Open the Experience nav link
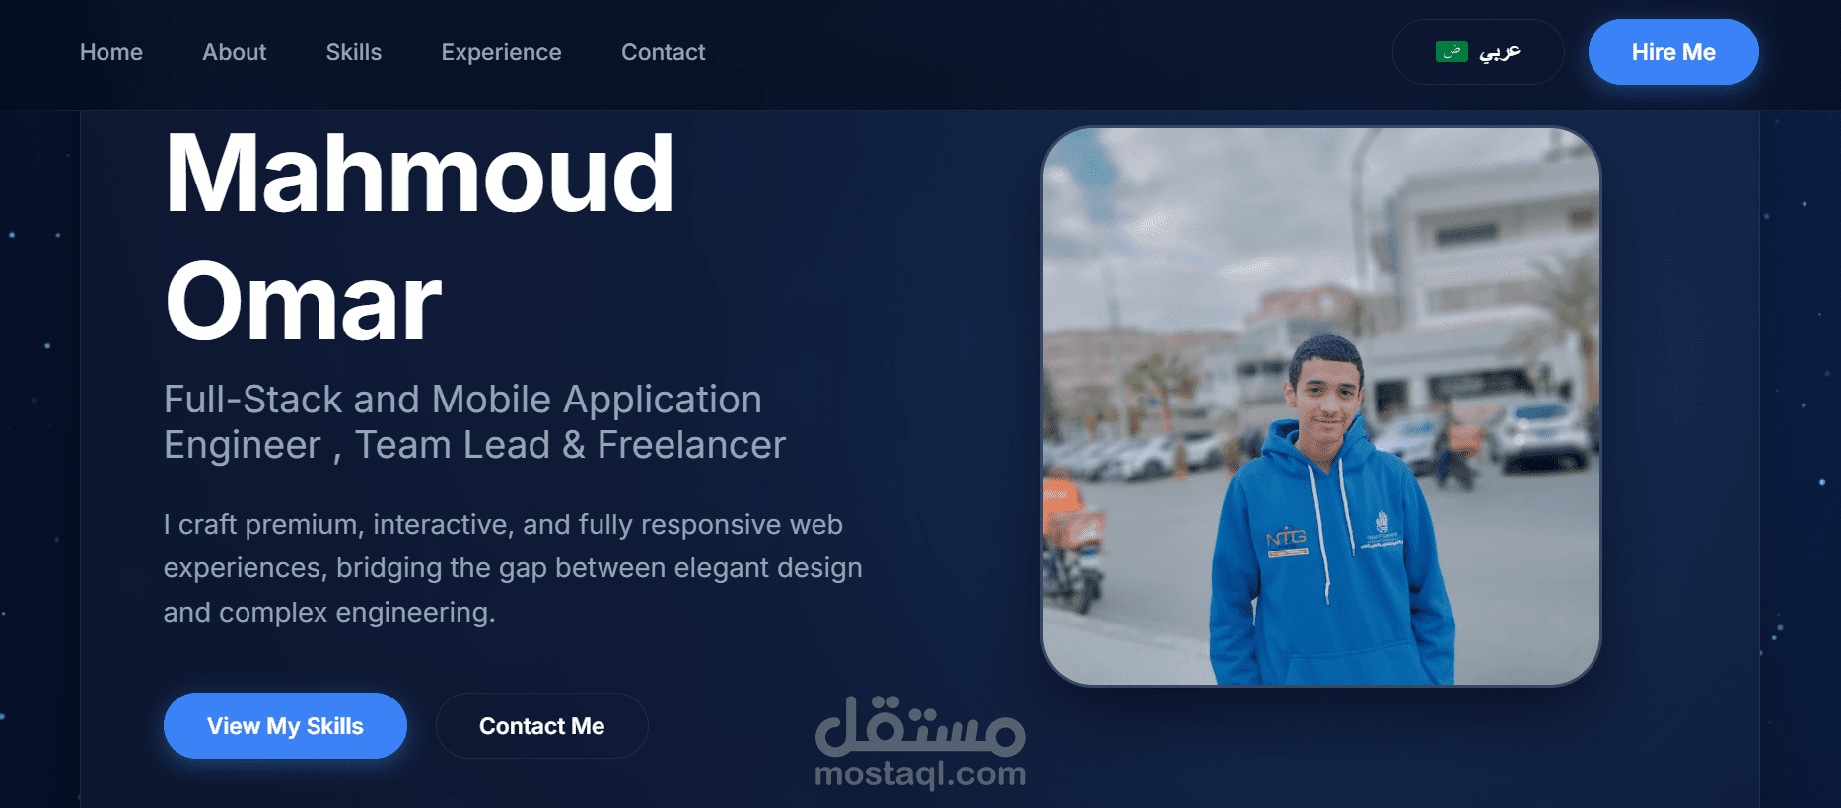 click(x=501, y=52)
